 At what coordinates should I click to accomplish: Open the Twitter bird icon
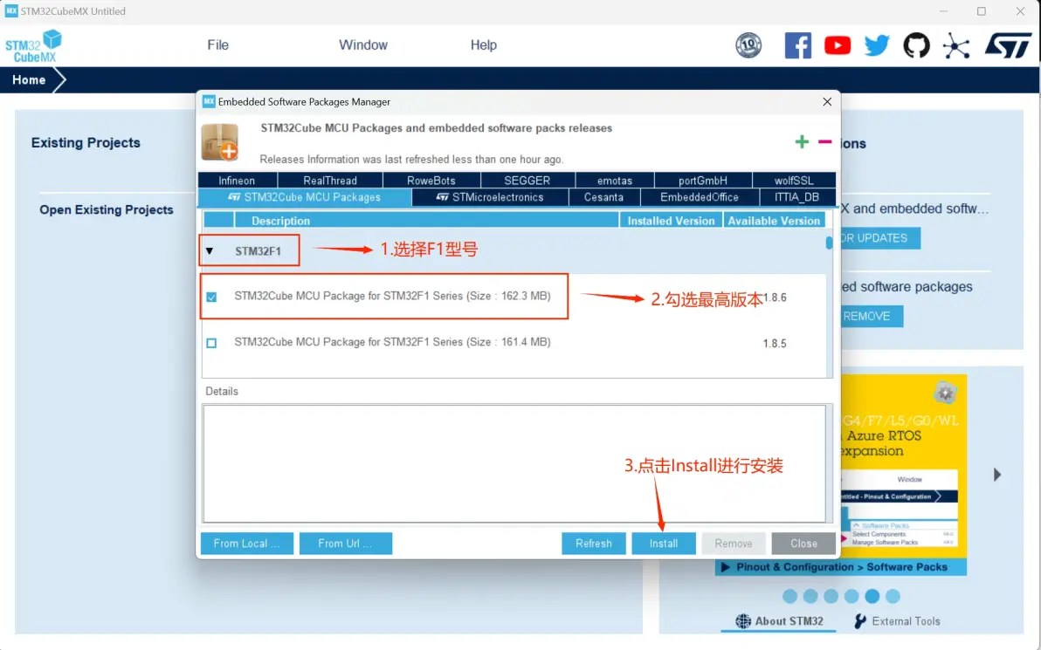(876, 45)
